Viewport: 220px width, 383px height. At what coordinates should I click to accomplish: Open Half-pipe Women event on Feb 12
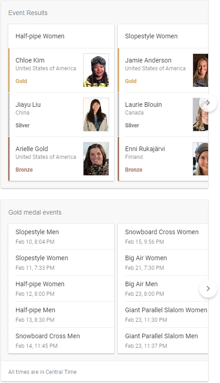click(x=61, y=289)
